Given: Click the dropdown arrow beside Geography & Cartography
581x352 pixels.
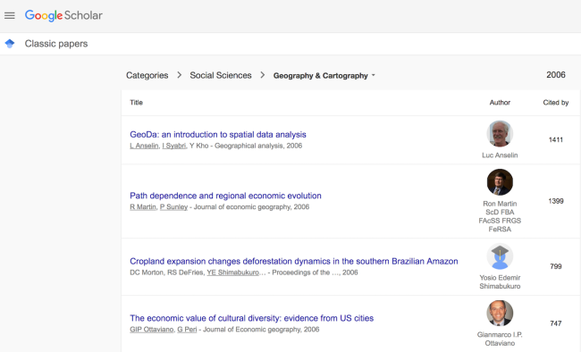Looking at the screenshot, I should pos(373,75).
